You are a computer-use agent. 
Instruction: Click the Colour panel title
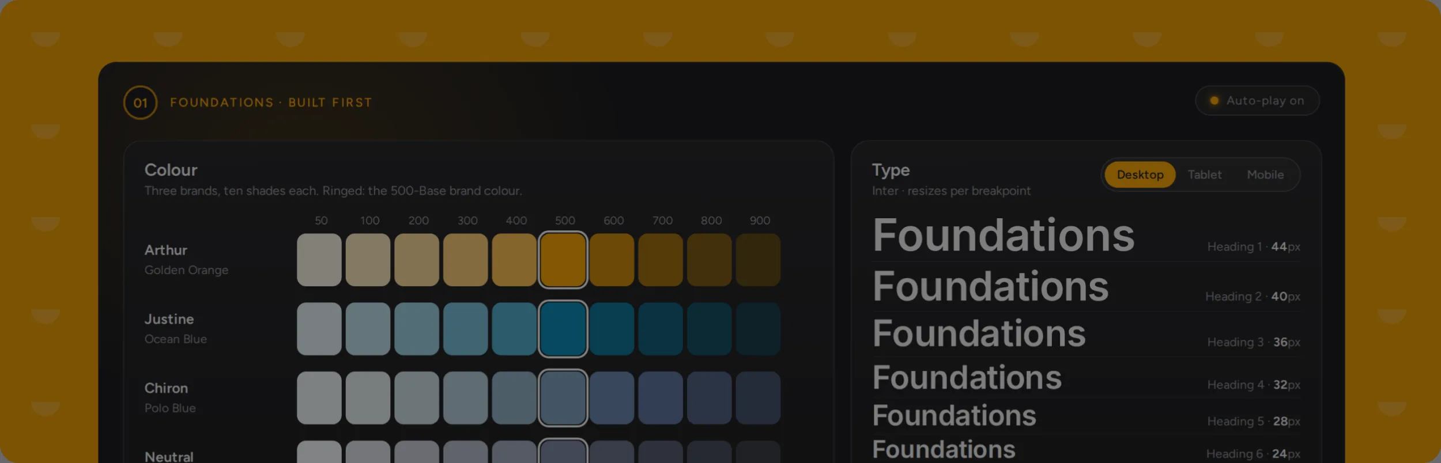171,170
